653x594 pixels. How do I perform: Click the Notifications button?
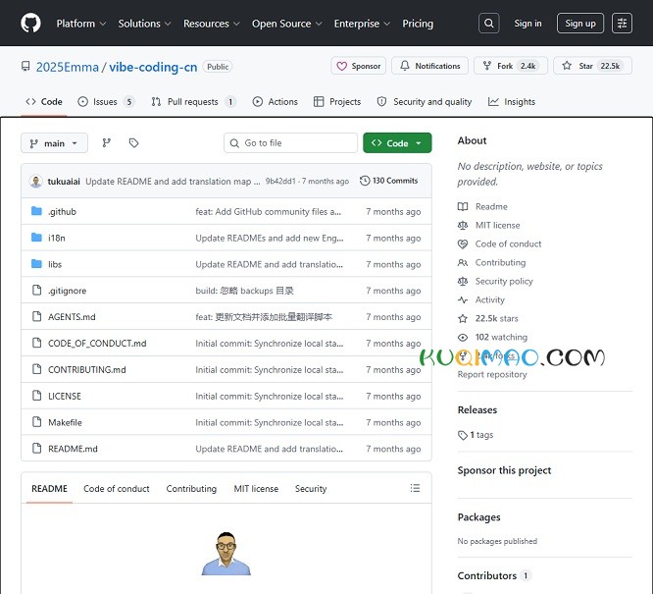pyautogui.click(x=429, y=66)
